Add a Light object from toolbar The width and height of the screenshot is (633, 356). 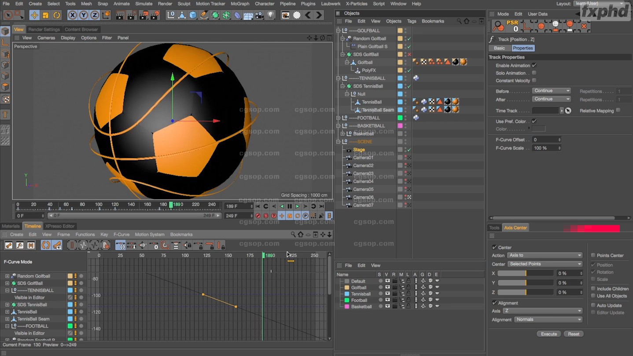point(270,15)
